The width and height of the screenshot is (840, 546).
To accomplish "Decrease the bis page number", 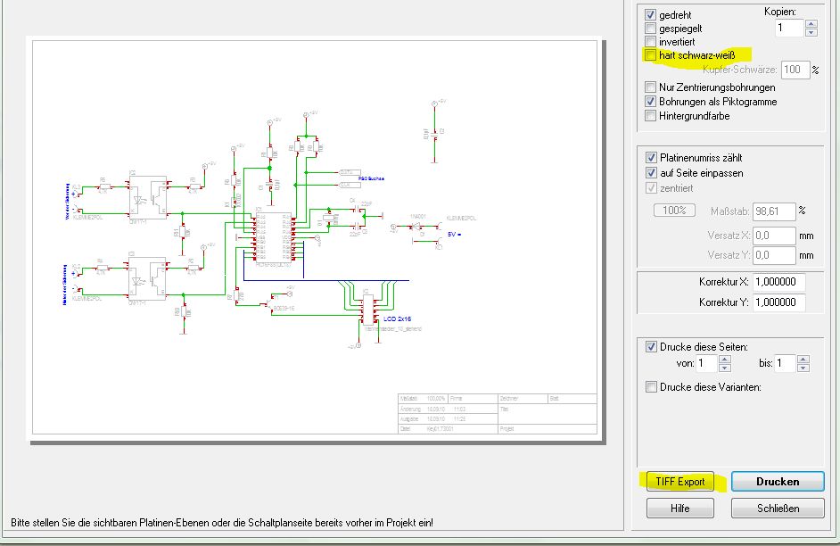I will [x=803, y=368].
